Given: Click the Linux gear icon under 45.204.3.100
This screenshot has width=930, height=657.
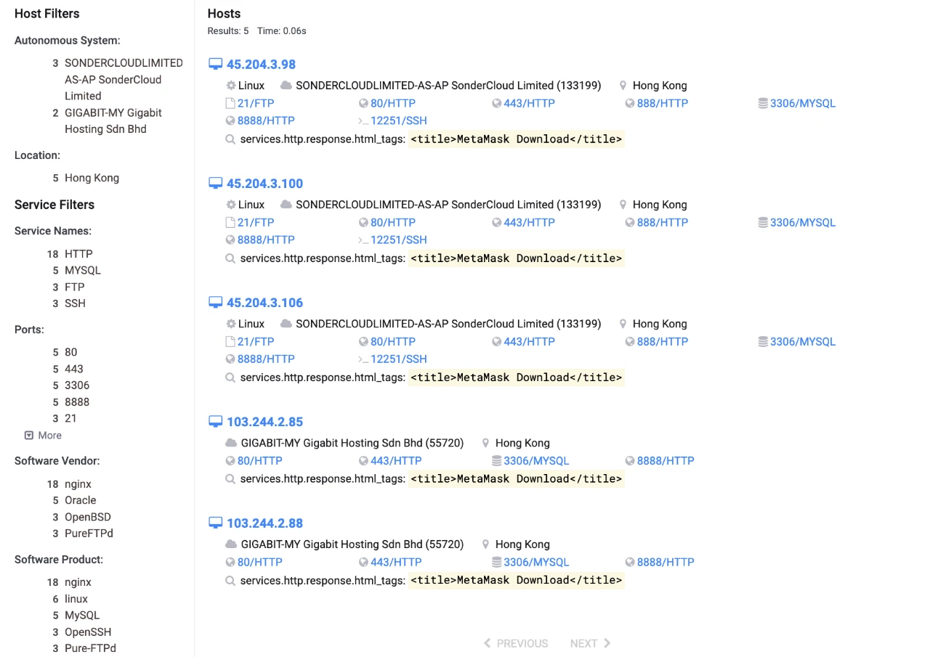Looking at the screenshot, I should click(x=231, y=205).
